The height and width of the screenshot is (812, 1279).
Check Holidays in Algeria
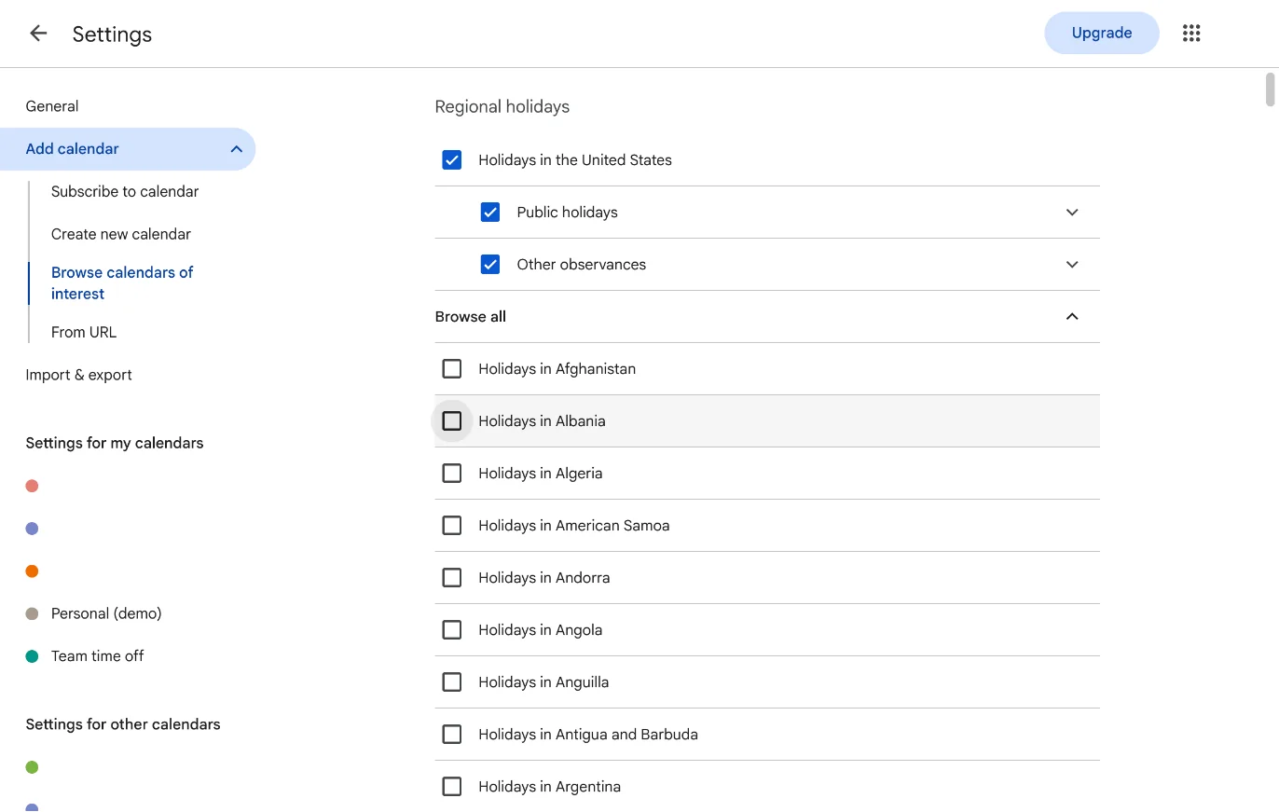click(x=452, y=474)
